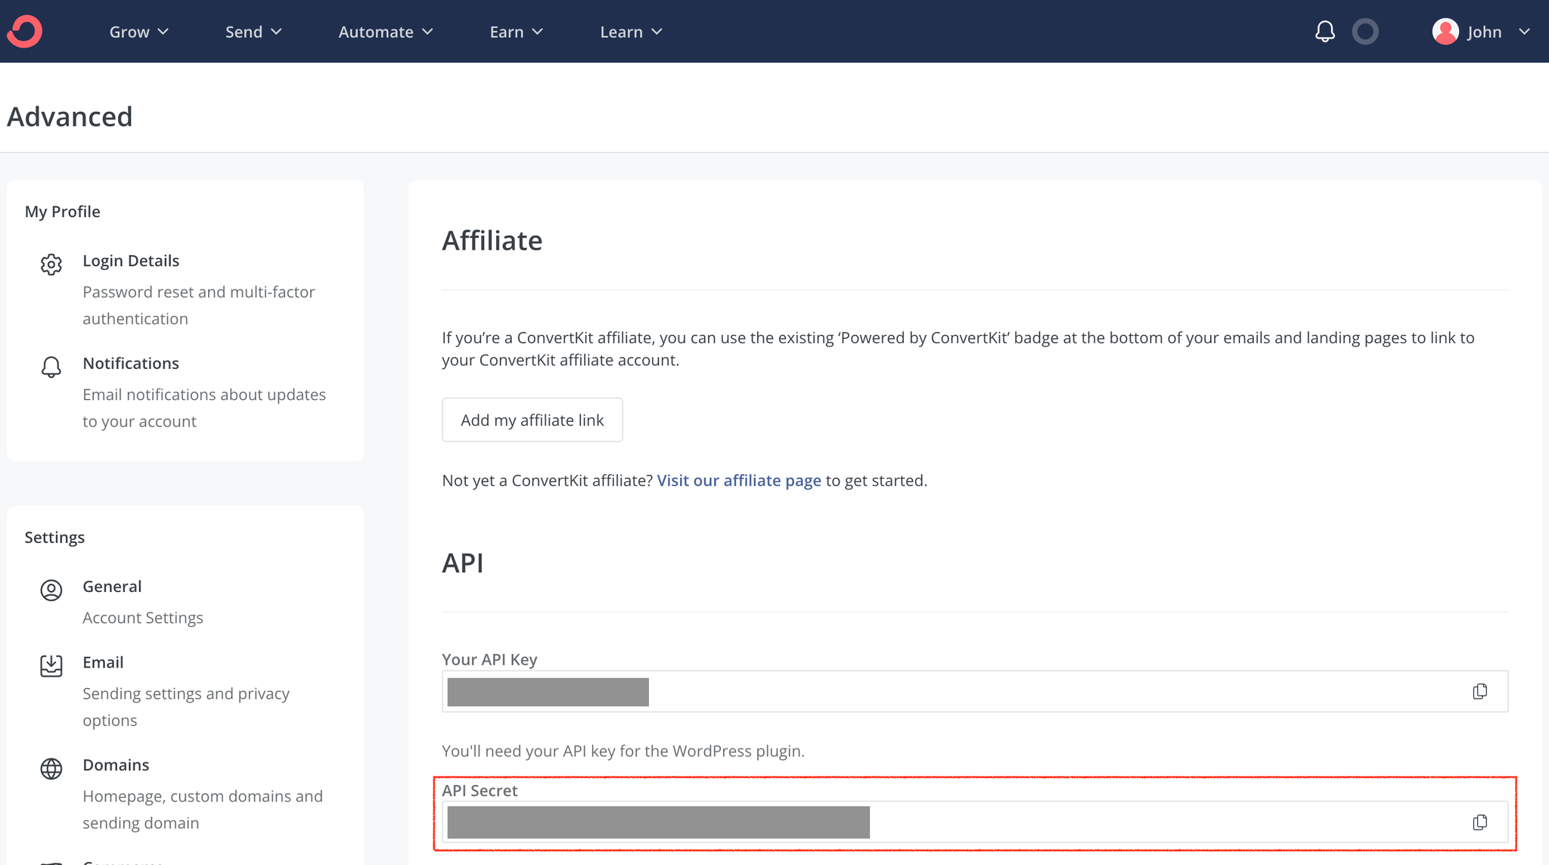The width and height of the screenshot is (1549, 865).
Task: Open the Send menu
Action: click(254, 31)
